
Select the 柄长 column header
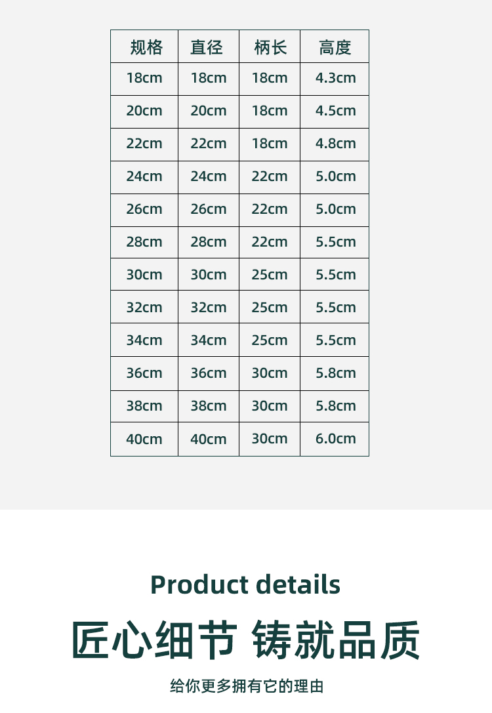click(270, 47)
